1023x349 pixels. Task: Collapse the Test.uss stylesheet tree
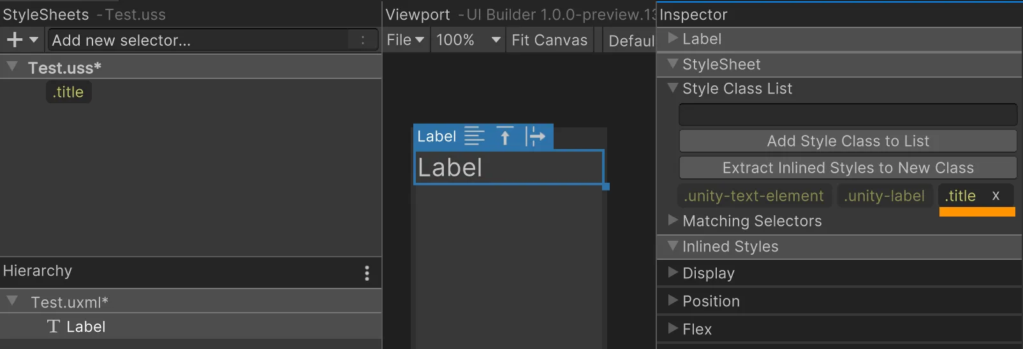pos(12,66)
